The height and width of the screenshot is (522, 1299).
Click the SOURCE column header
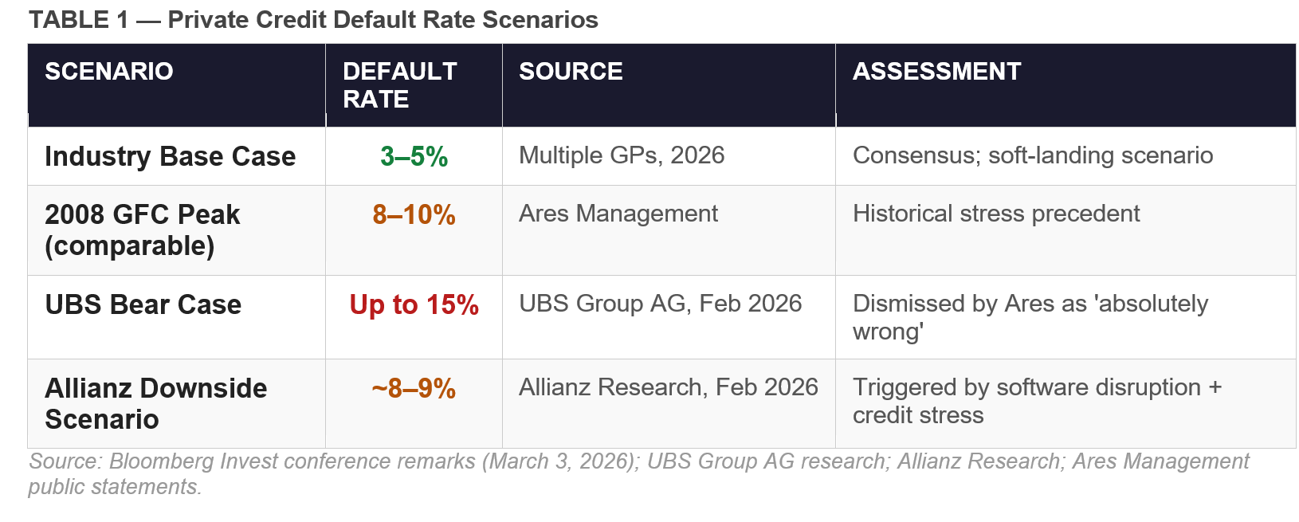[x=571, y=72]
